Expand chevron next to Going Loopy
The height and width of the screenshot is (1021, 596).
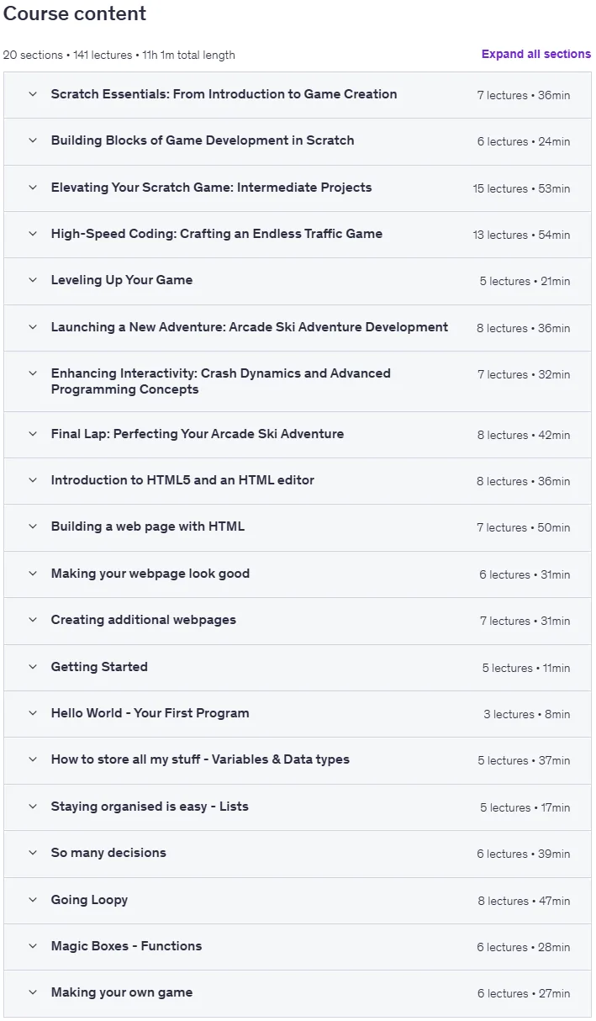tap(33, 900)
